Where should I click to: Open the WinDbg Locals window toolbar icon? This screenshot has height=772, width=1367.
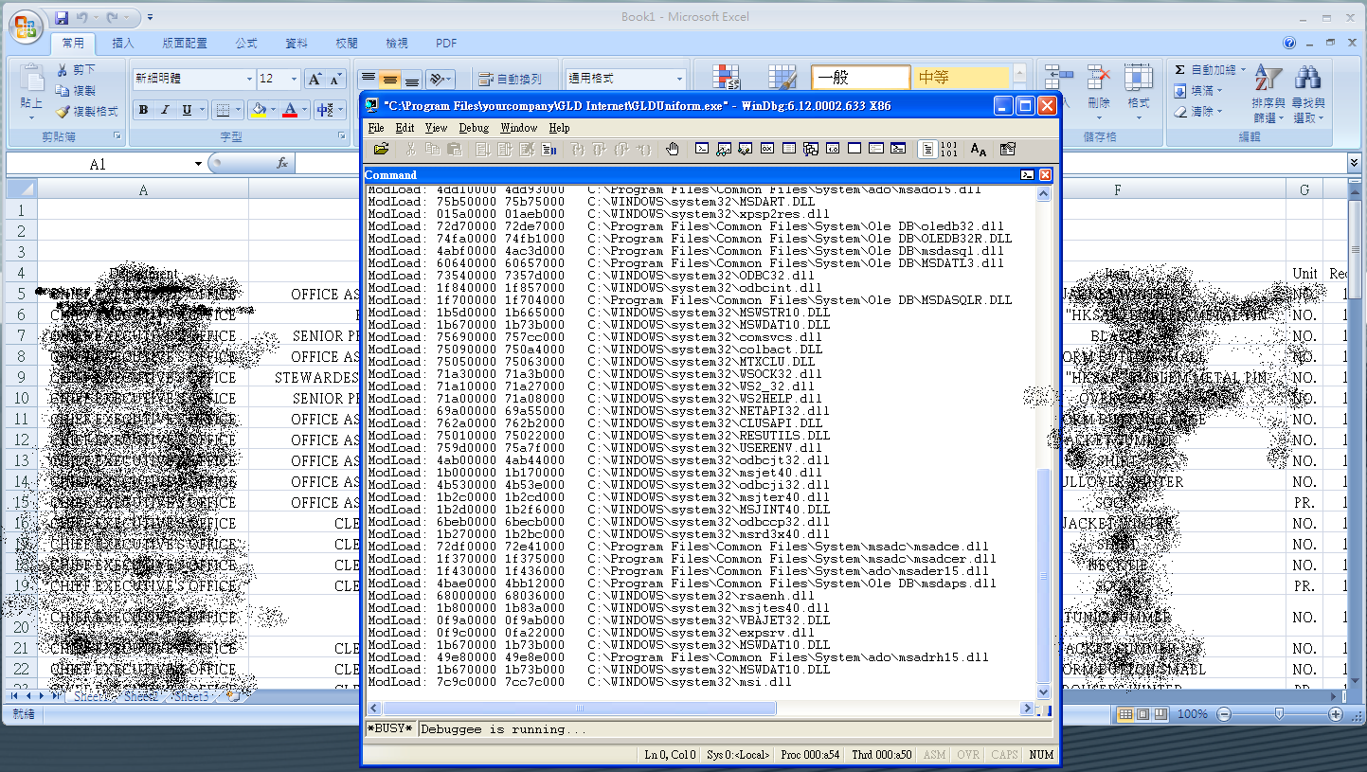point(746,149)
